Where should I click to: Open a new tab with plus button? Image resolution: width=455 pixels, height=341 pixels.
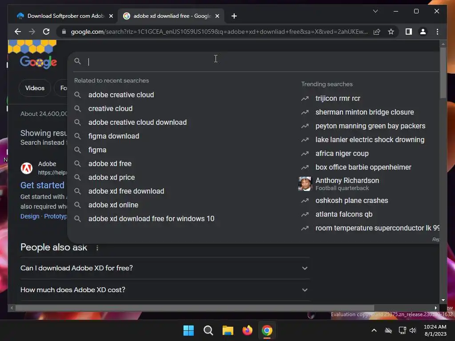[x=234, y=16]
